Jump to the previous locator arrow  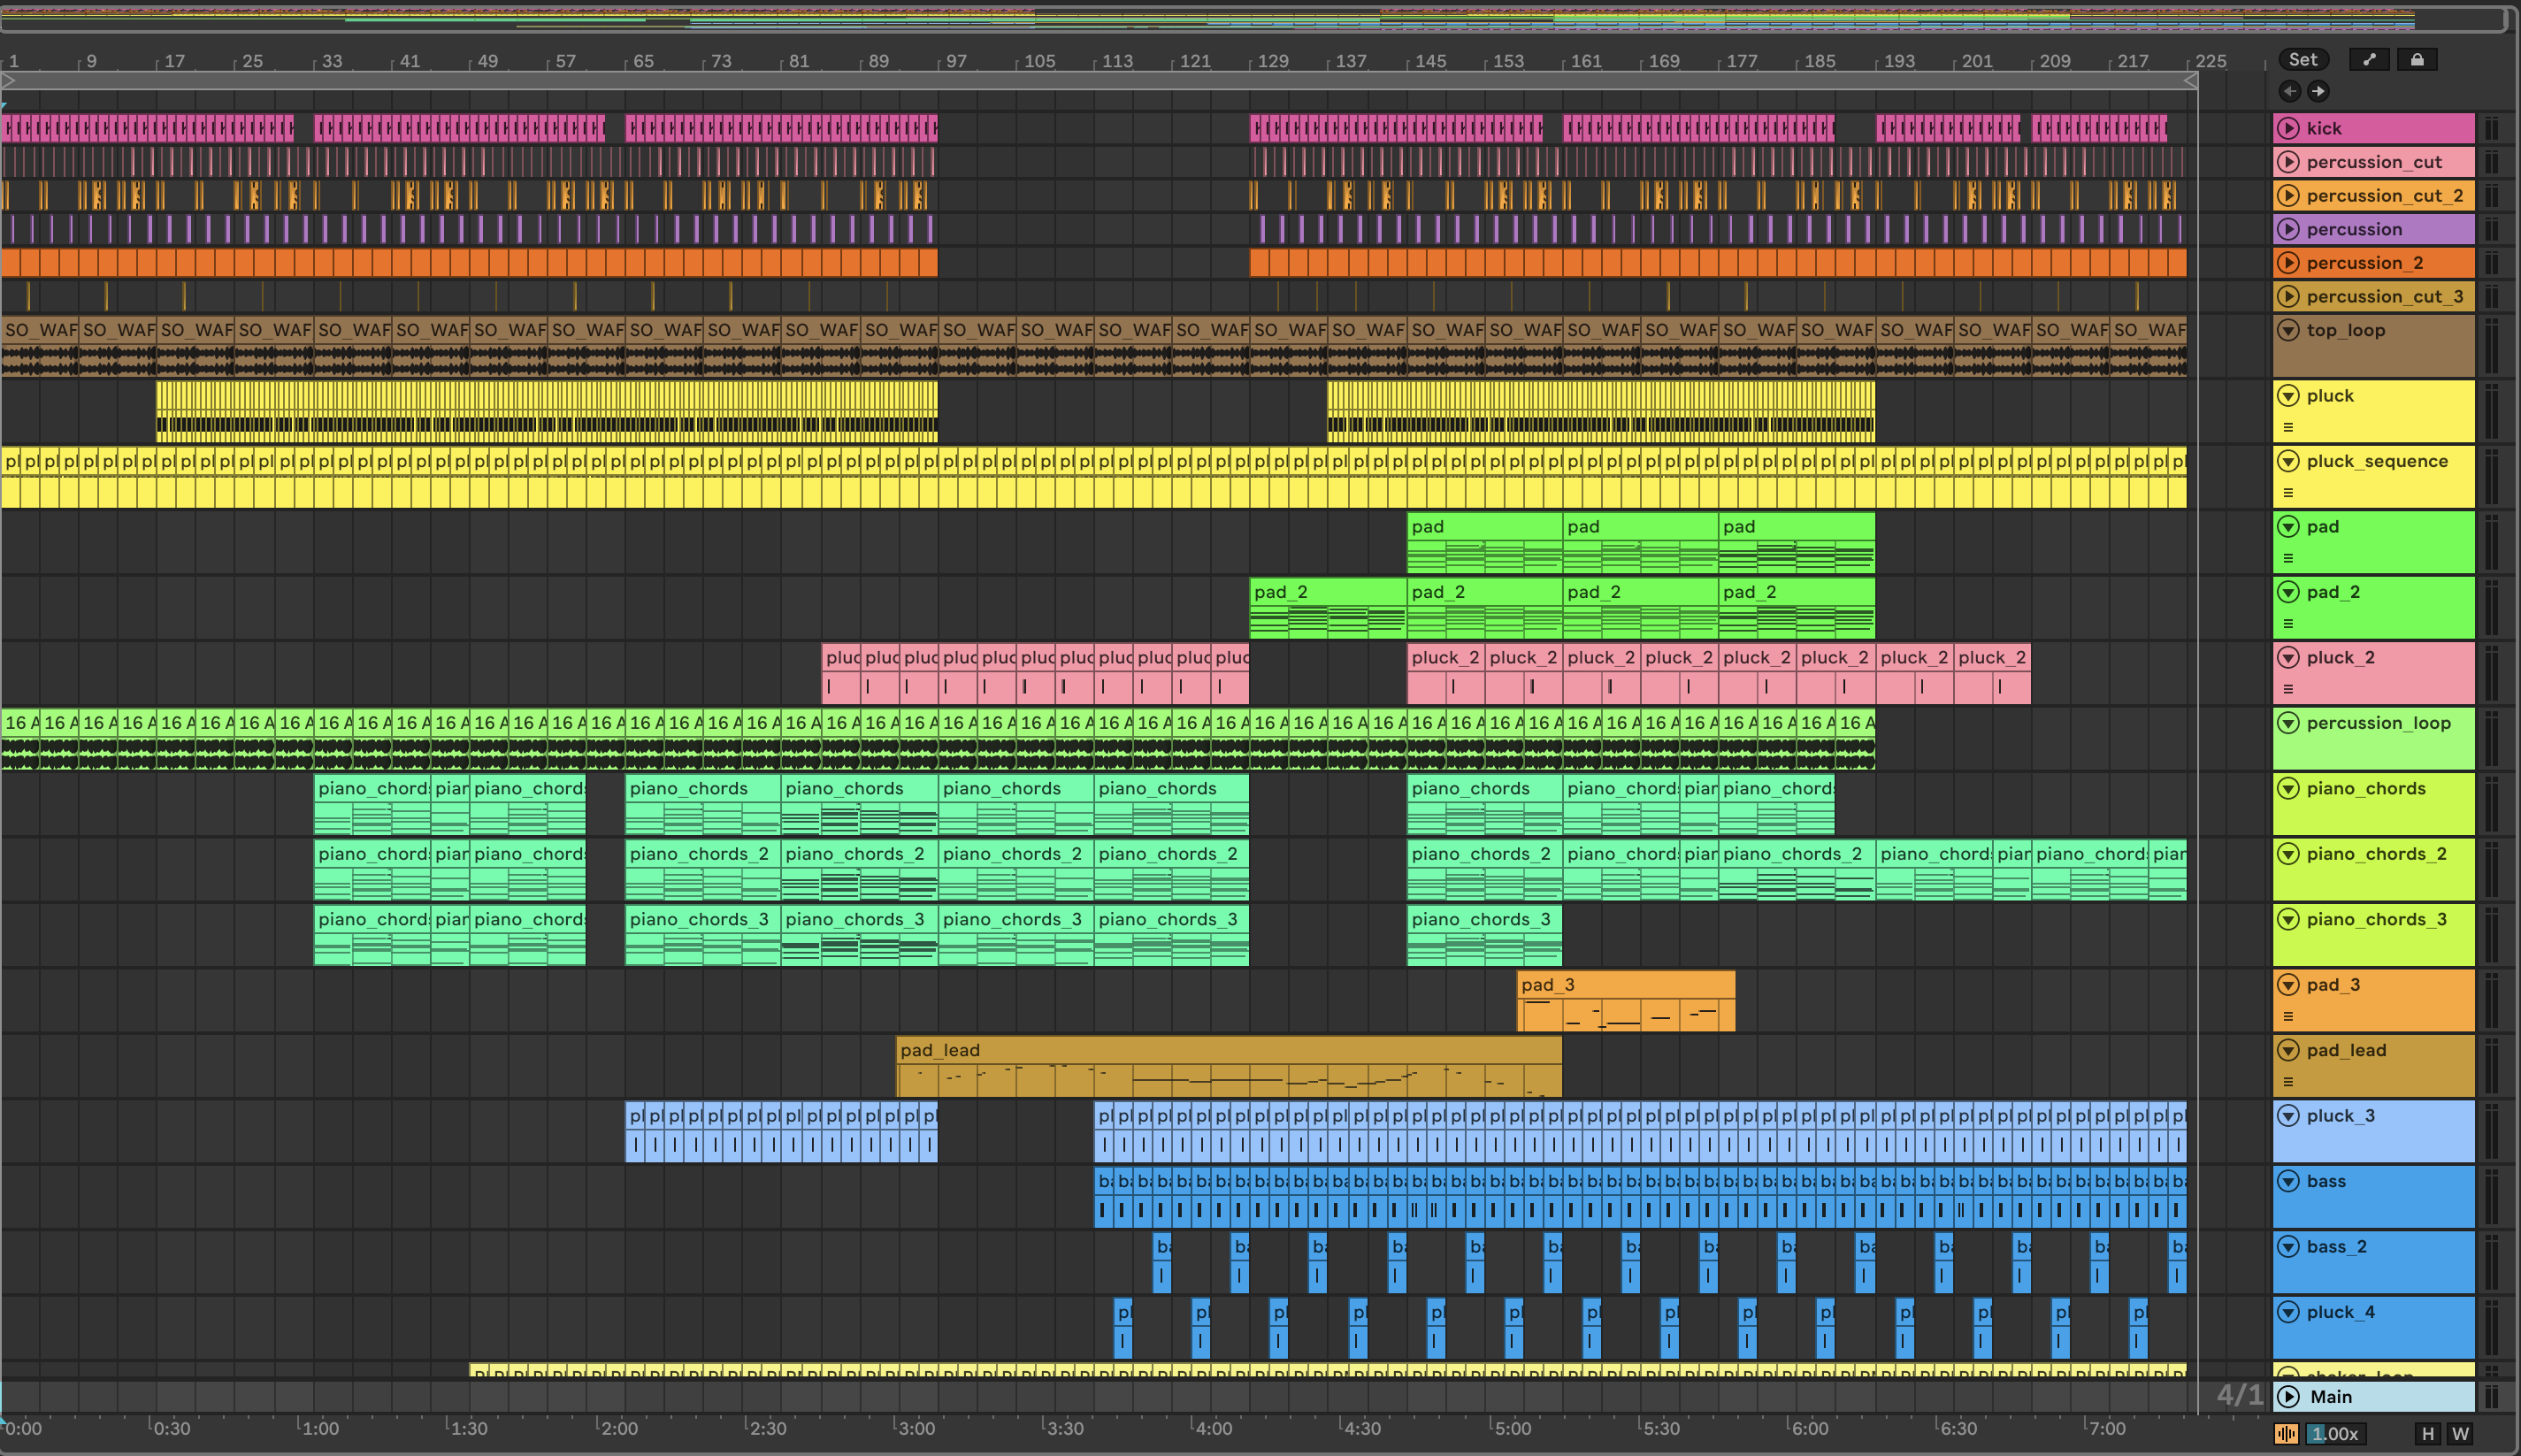pyautogui.click(x=2289, y=91)
